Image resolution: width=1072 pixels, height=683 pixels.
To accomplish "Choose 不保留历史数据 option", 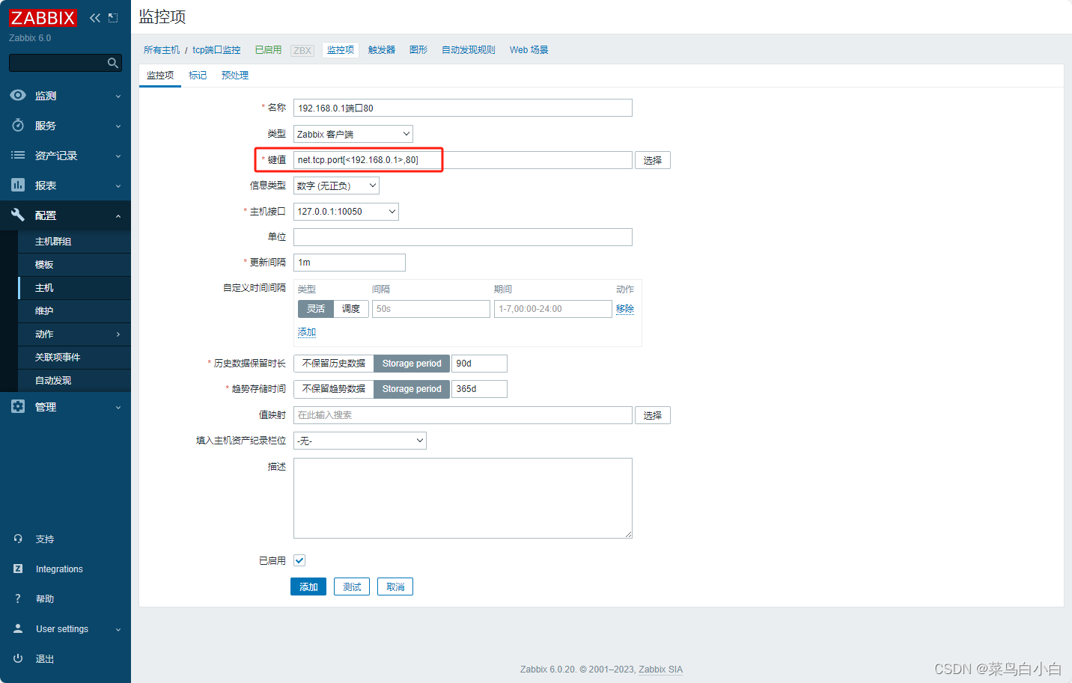I will point(334,364).
